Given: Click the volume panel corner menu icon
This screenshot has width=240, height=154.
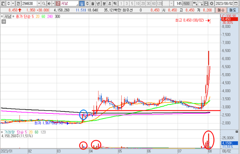Looking at the screenshot, I should [x=237, y=132].
